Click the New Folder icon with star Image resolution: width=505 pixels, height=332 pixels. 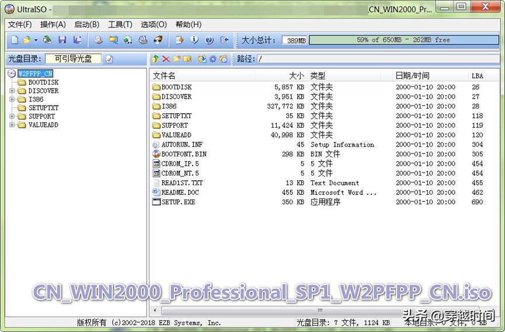(177, 59)
